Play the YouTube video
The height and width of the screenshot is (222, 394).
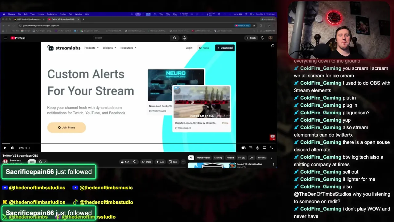point(5,148)
